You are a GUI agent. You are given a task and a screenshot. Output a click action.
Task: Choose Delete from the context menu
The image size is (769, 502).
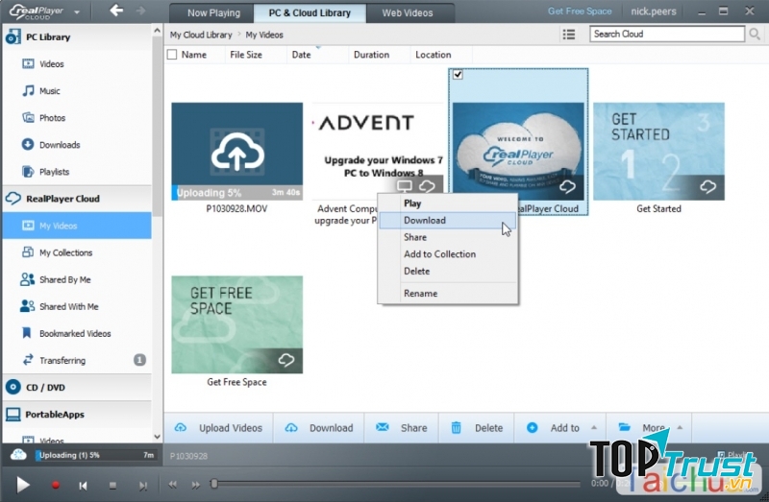point(448,272)
